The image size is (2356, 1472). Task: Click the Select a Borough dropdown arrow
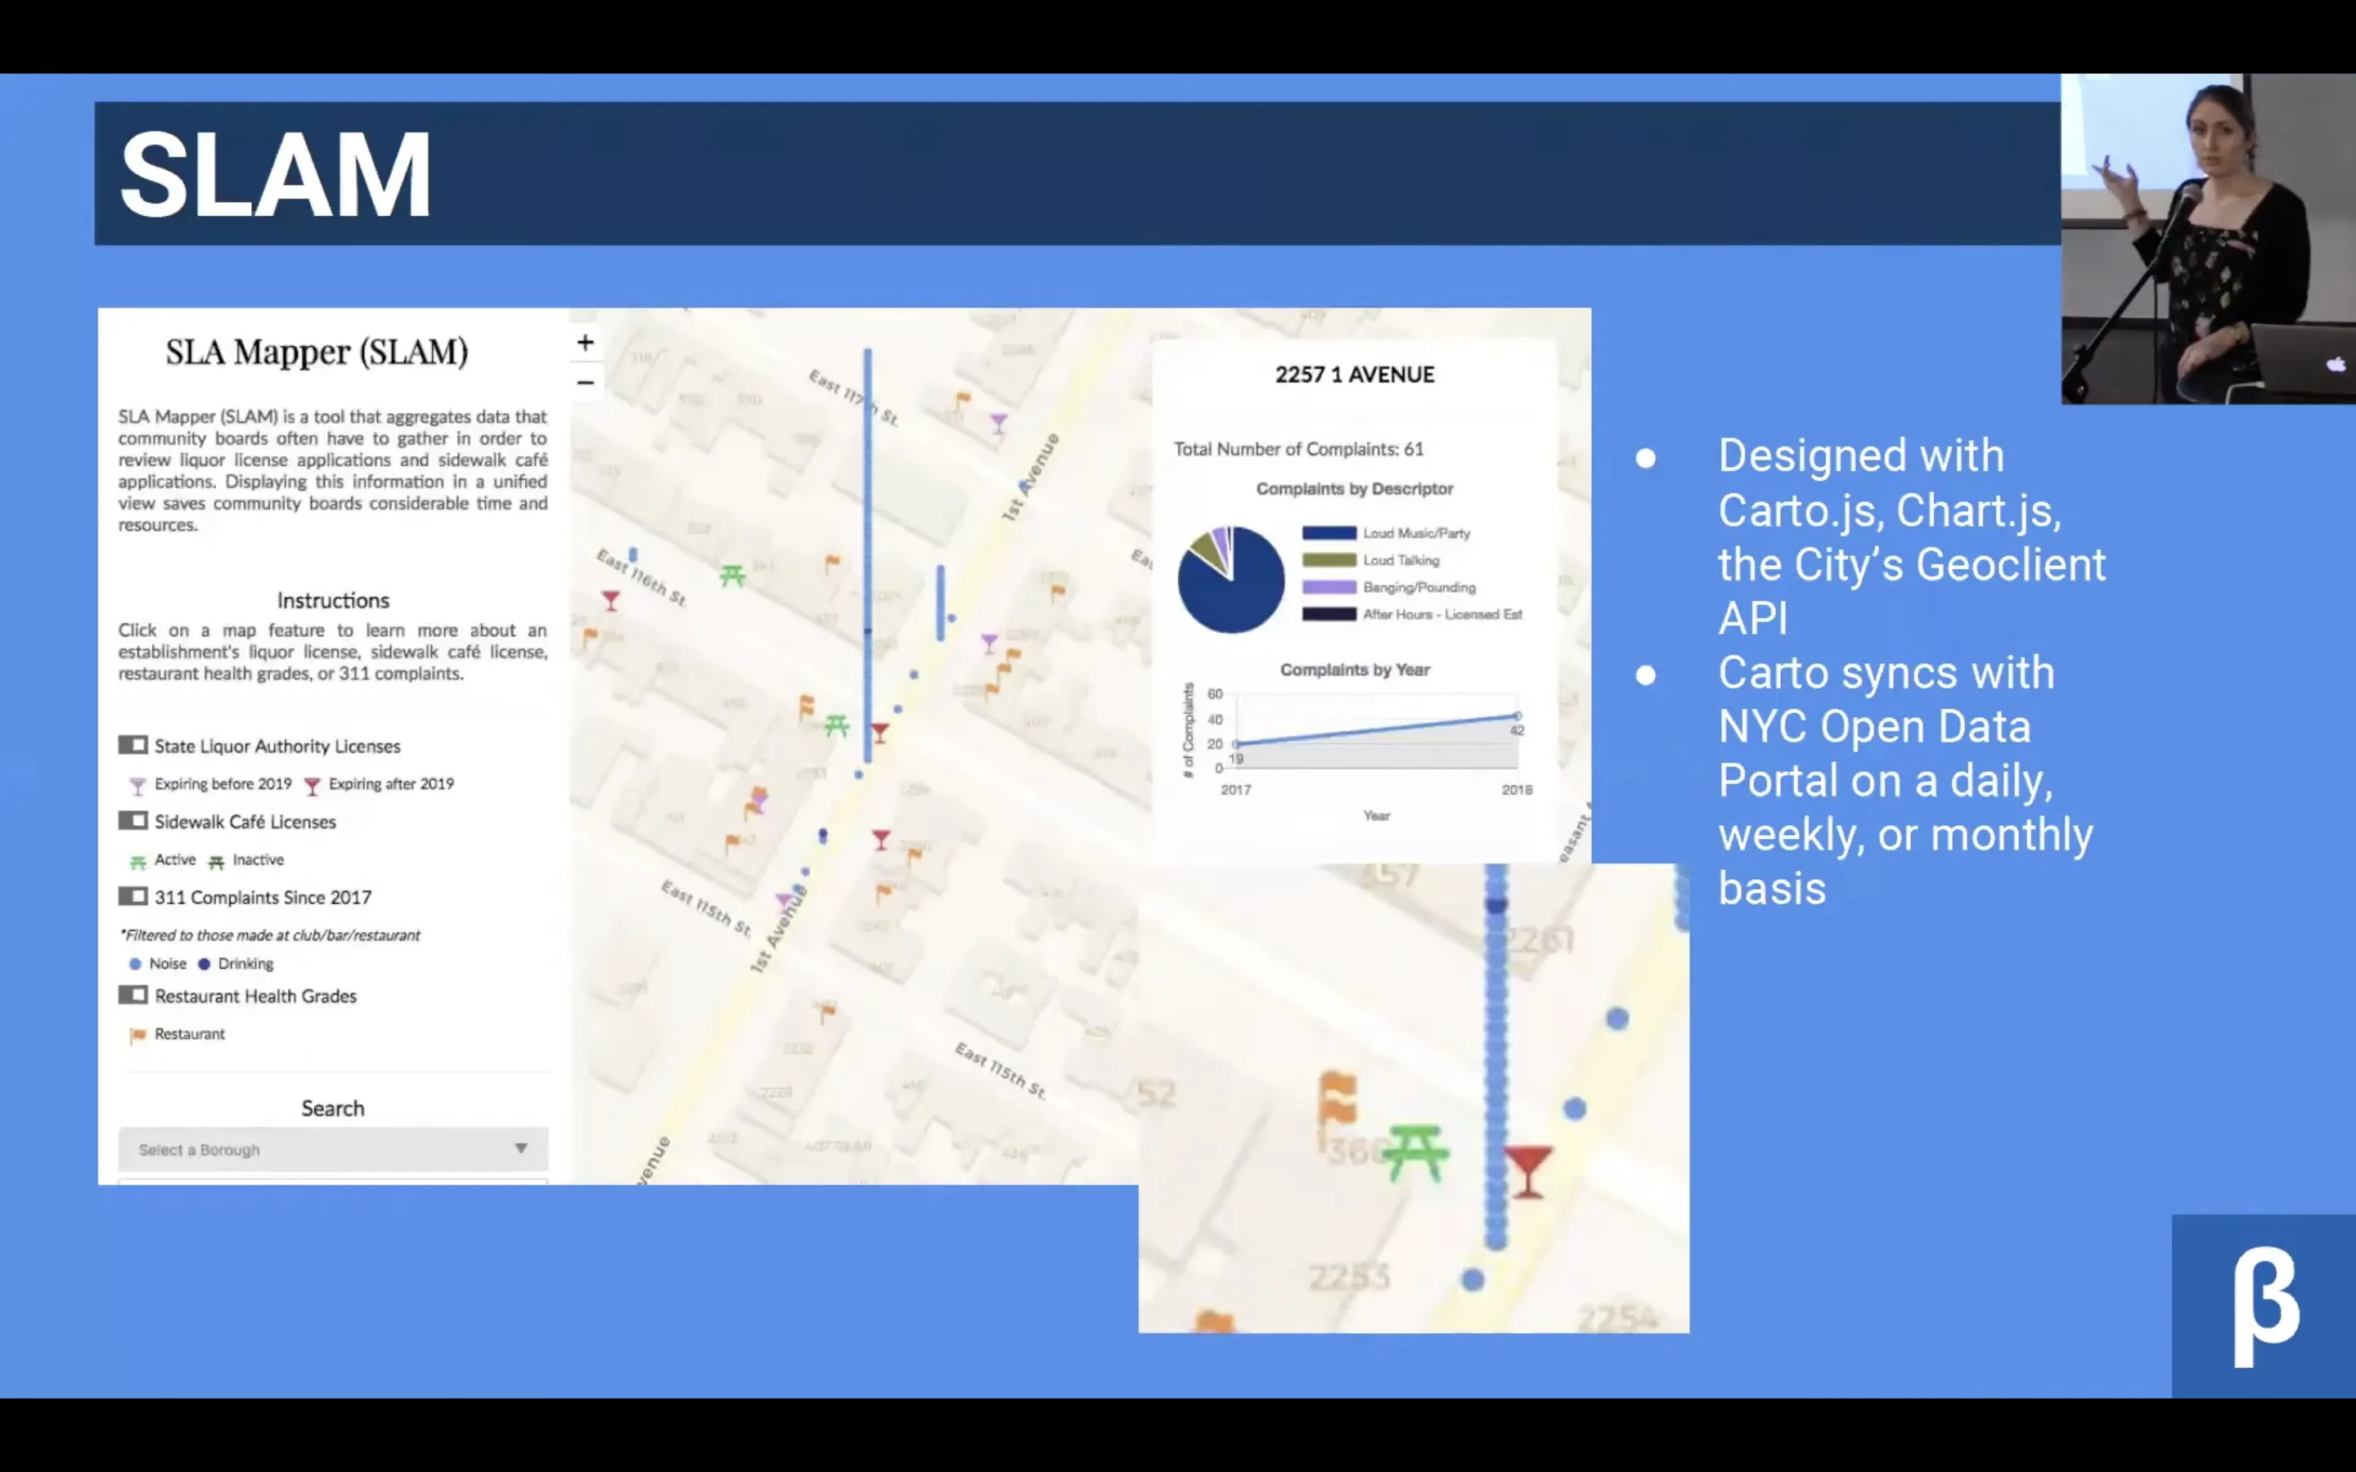[x=521, y=1150]
